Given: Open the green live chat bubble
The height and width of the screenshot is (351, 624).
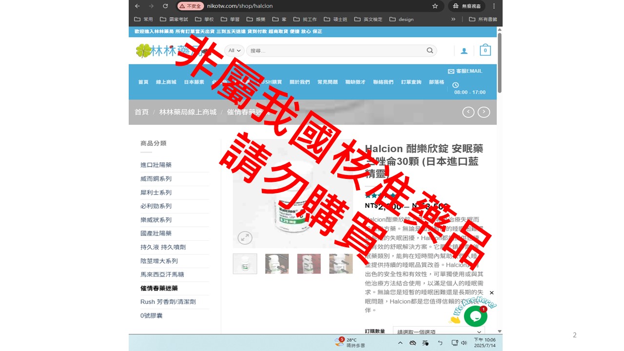Looking at the screenshot, I should pyautogui.click(x=475, y=316).
